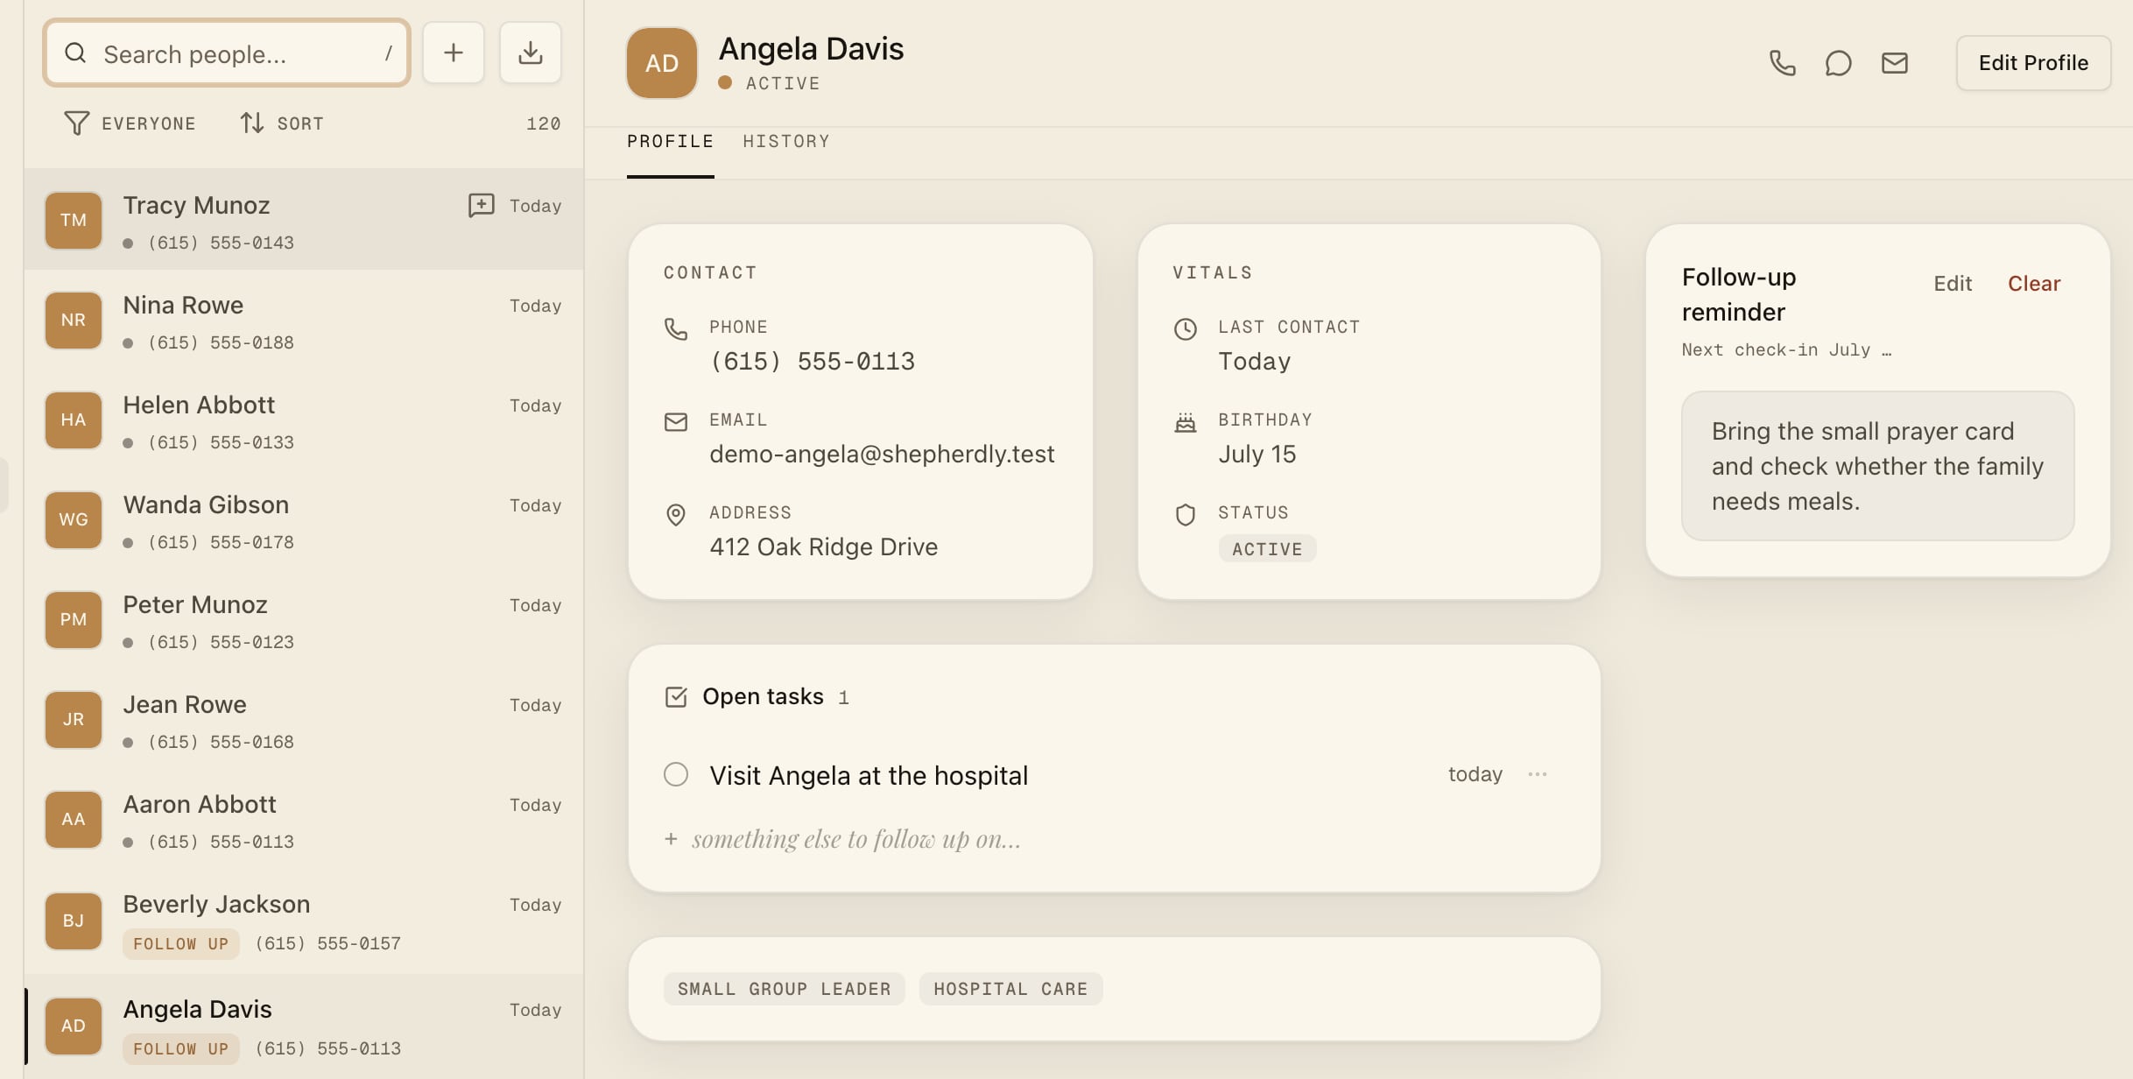Click the Open tasks checklist icon
The width and height of the screenshot is (2133, 1079).
(676, 697)
